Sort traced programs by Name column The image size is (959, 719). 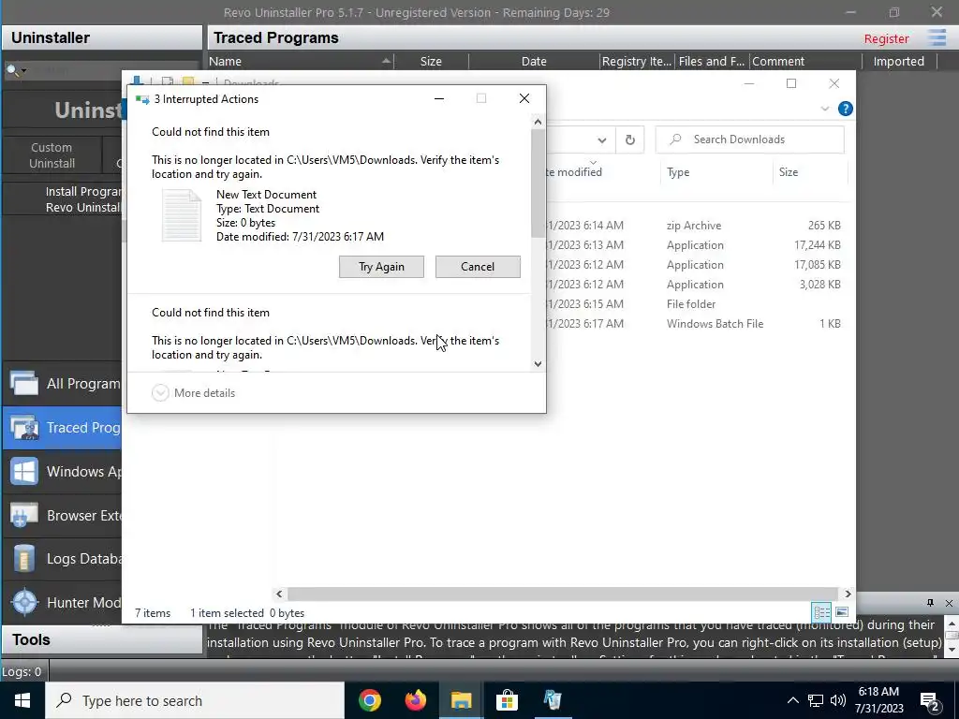point(301,61)
